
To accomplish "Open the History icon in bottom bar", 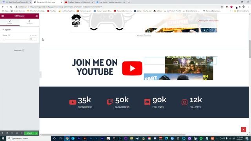I will click(12, 133).
